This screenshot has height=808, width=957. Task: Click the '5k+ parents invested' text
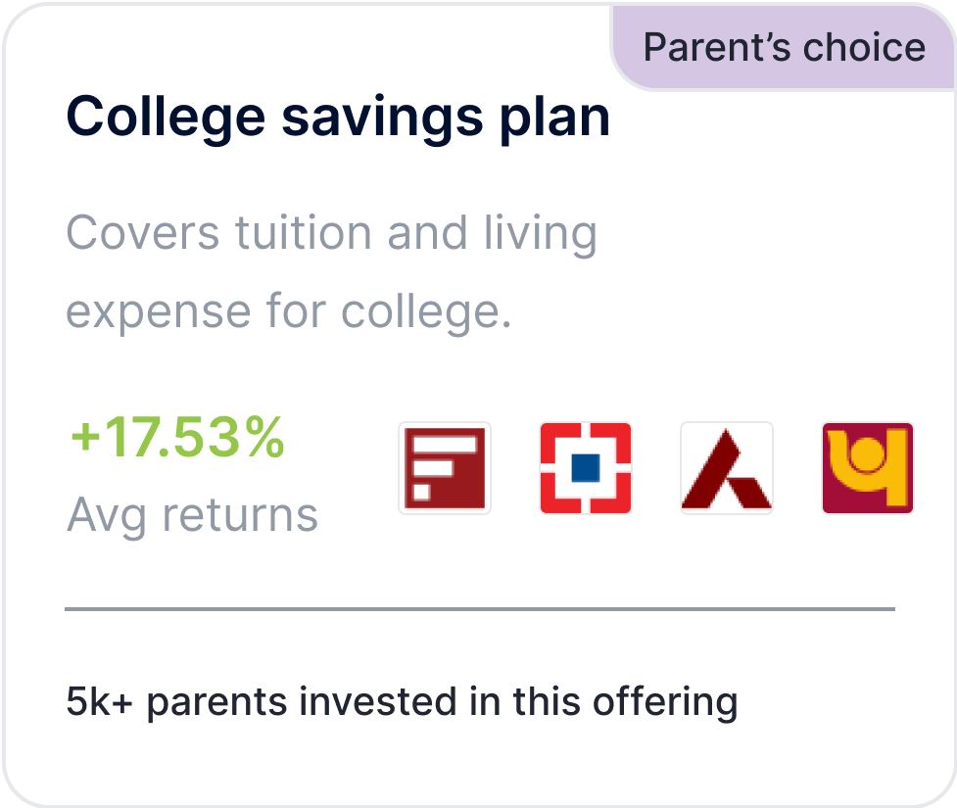point(401,701)
